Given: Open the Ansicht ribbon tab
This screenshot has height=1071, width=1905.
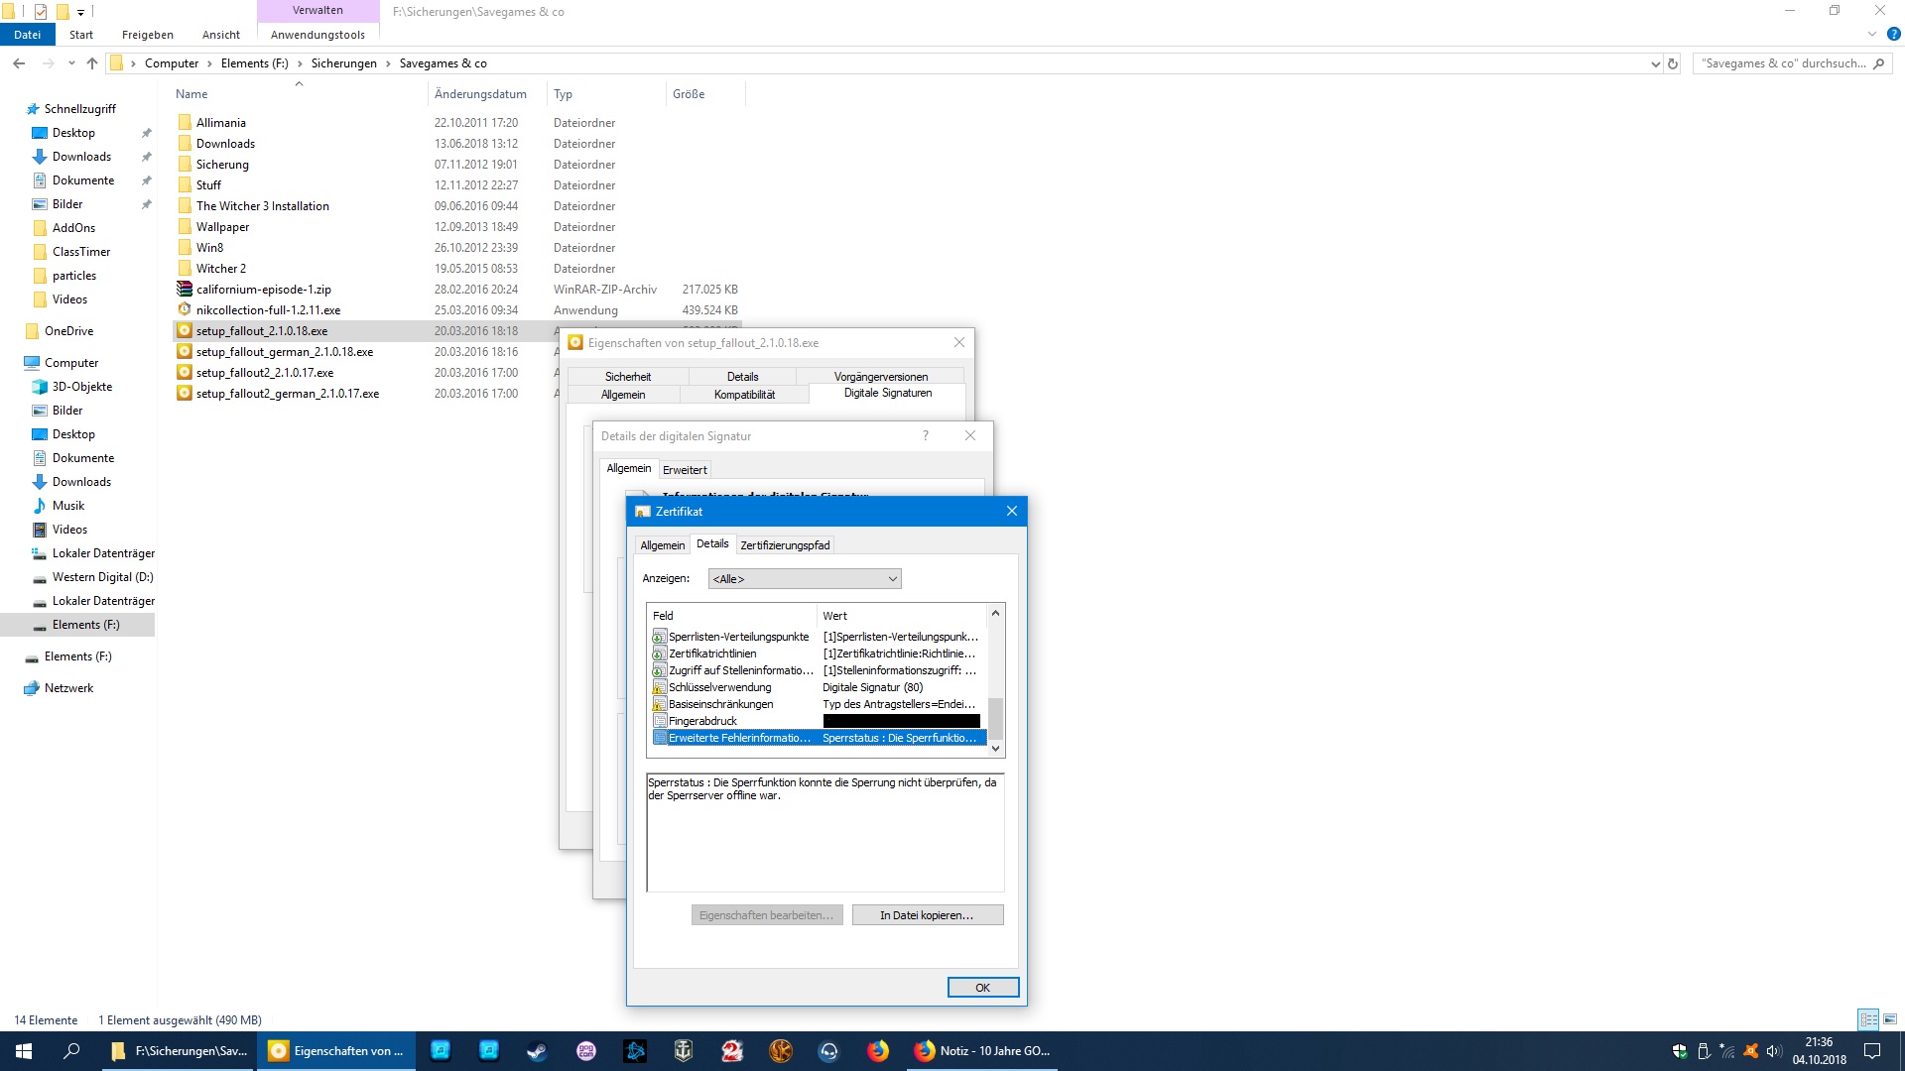Looking at the screenshot, I should click(x=220, y=35).
